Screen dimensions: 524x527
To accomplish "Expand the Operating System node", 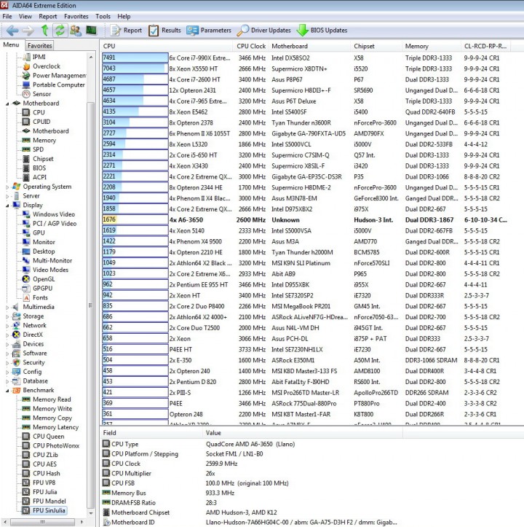I will click(7, 187).
